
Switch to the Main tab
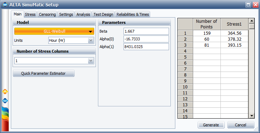17,14
